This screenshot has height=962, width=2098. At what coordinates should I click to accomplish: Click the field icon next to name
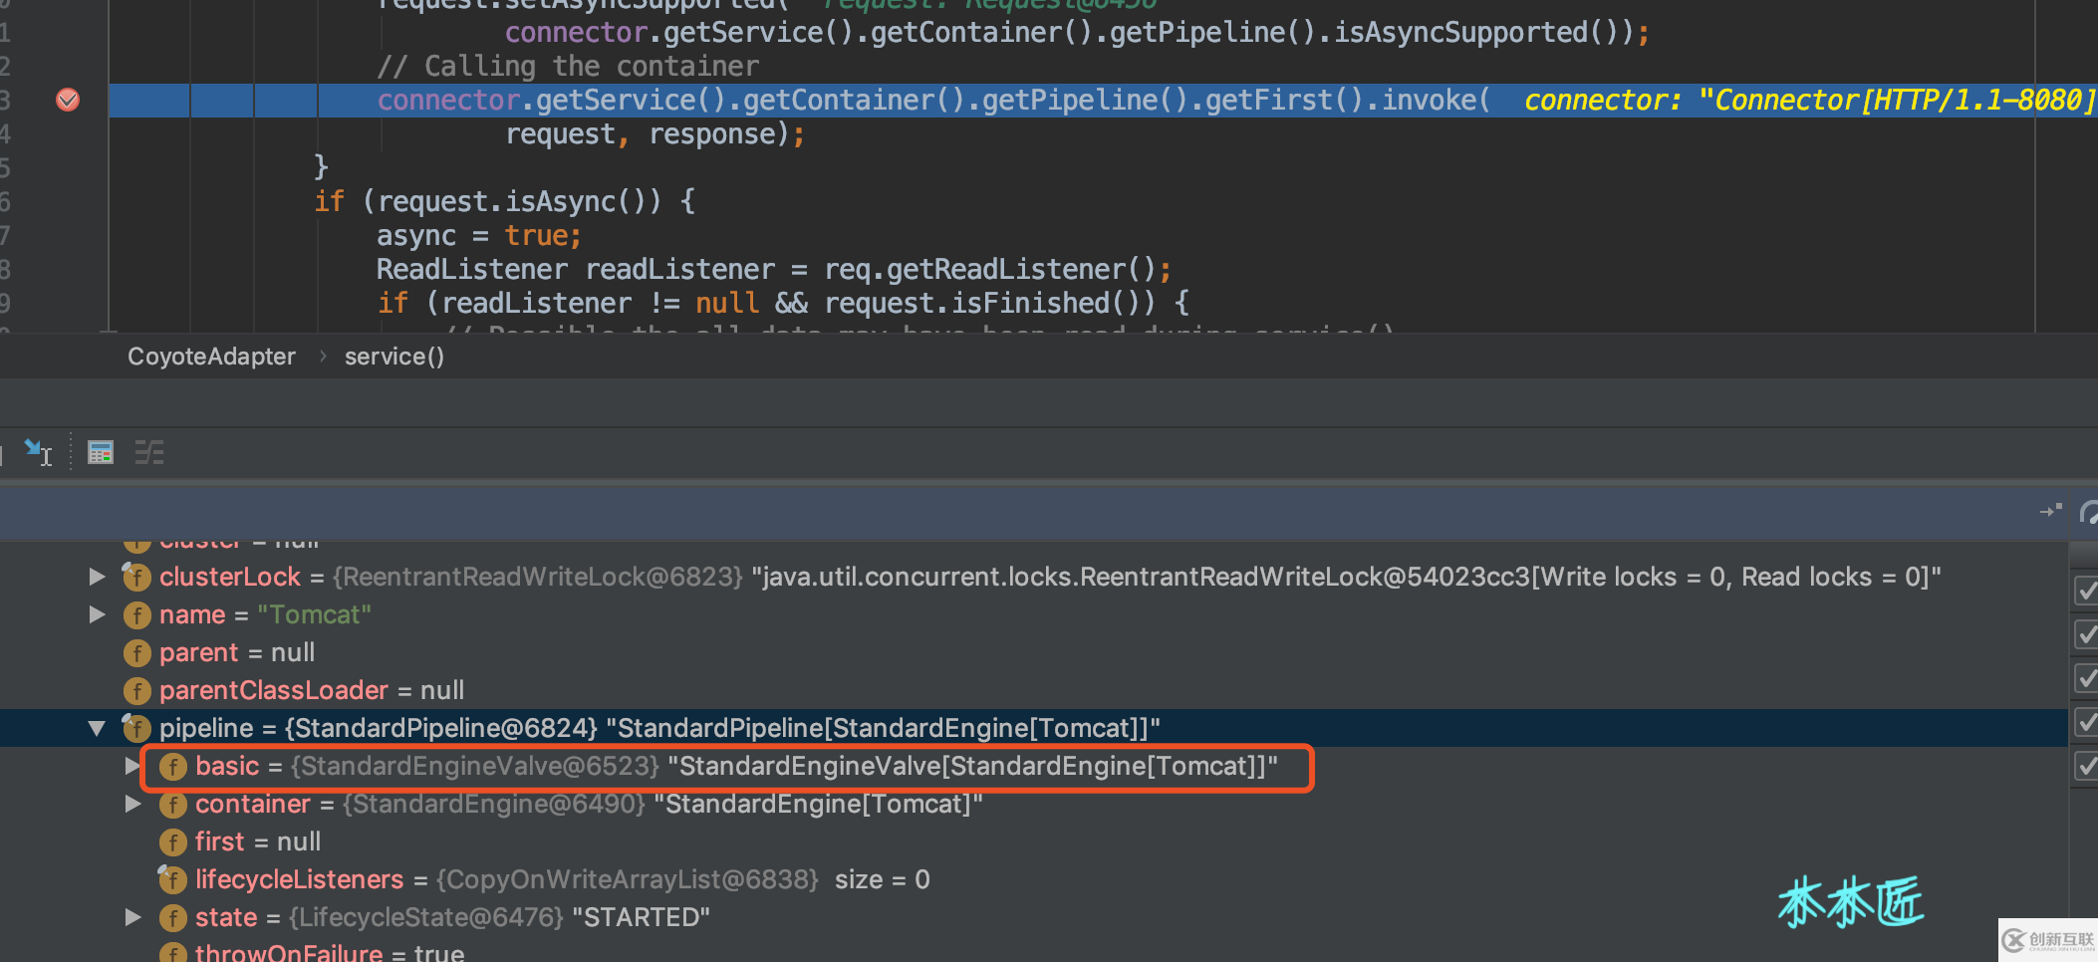click(136, 614)
